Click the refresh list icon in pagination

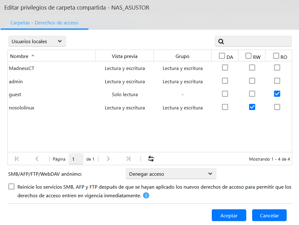click(151, 159)
